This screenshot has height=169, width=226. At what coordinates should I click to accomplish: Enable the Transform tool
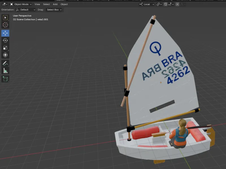[x=5, y=55]
